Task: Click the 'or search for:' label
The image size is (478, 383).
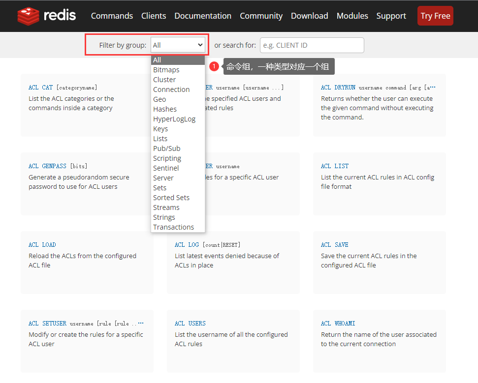Action: click(235, 45)
